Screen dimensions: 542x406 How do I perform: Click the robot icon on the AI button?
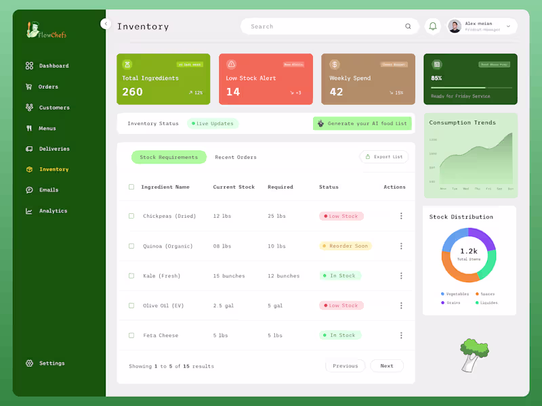[x=320, y=123]
